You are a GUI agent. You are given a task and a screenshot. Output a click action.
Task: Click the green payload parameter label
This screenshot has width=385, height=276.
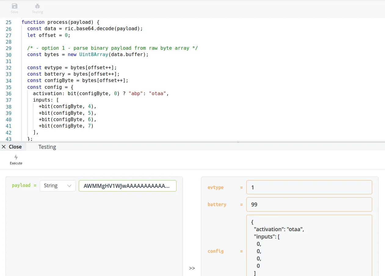point(21,185)
